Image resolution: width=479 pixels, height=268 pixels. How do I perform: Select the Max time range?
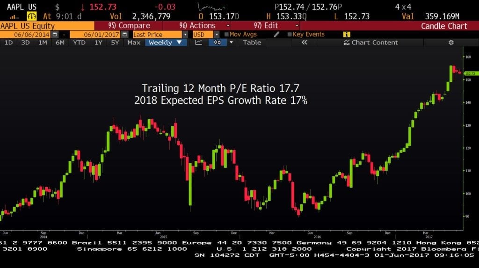click(134, 43)
